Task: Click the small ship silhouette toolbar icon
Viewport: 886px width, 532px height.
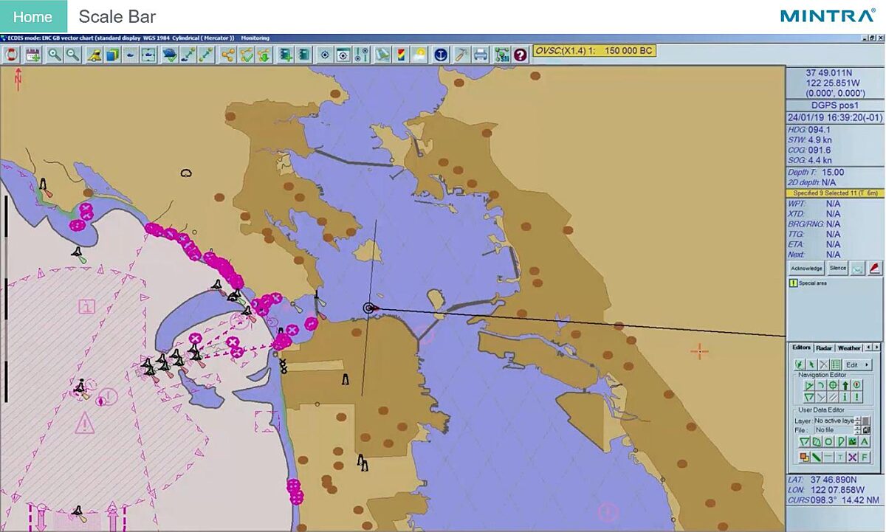Action: pos(130,55)
